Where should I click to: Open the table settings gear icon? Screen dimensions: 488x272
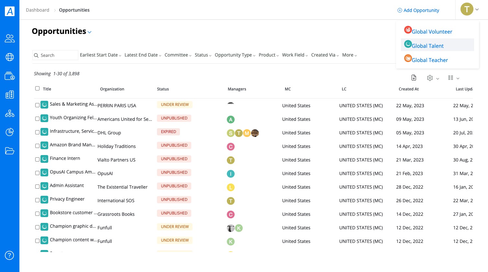[430, 78]
